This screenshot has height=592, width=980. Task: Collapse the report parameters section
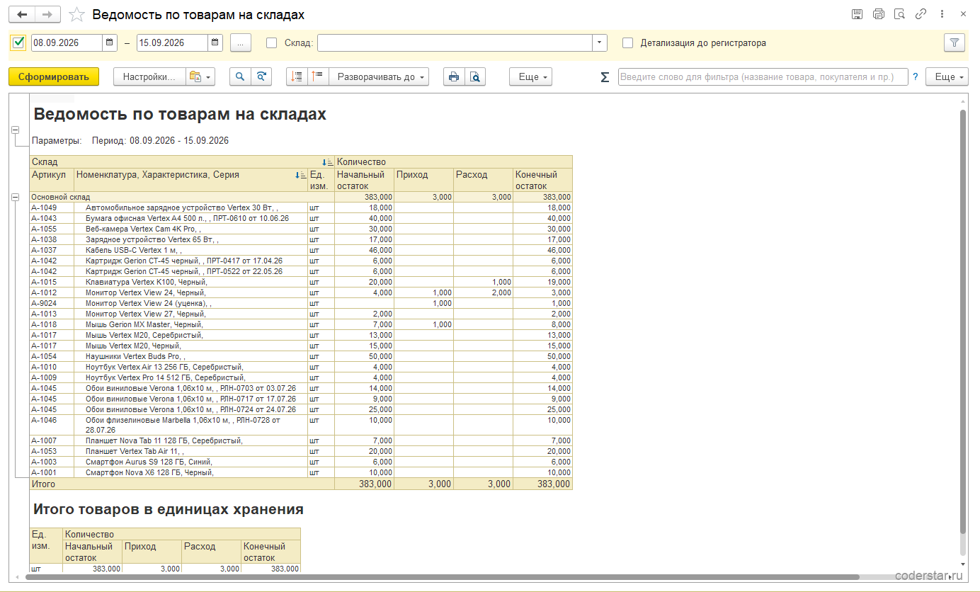[x=15, y=130]
